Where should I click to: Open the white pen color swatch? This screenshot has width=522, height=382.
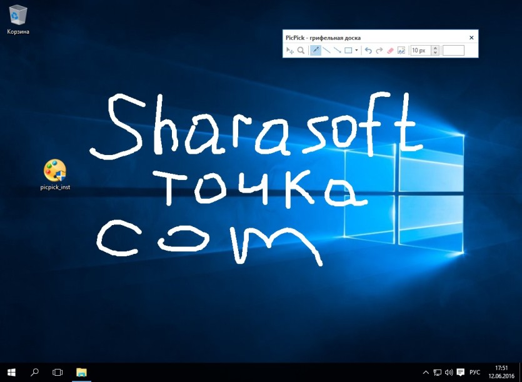coord(453,51)
